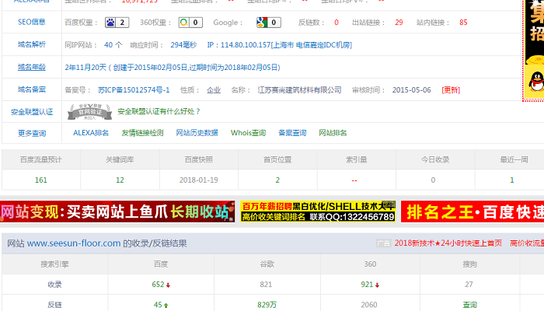This screenshot has width=544, height=311.
Task: Open the 域名解析 row label
Action: click(32, 44)
